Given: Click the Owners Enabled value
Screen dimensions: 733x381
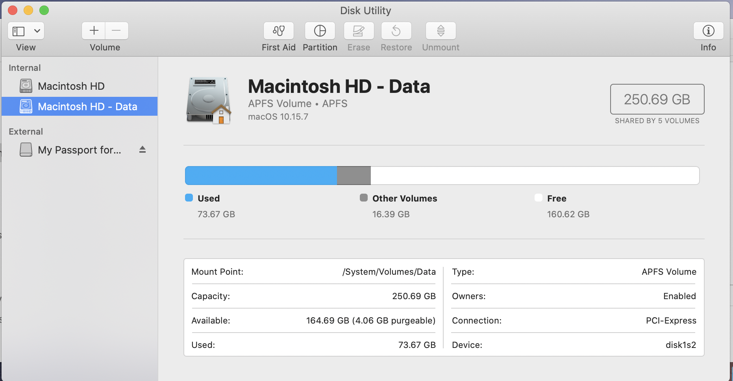Looking at the screenshot, I should click(679, 296).
